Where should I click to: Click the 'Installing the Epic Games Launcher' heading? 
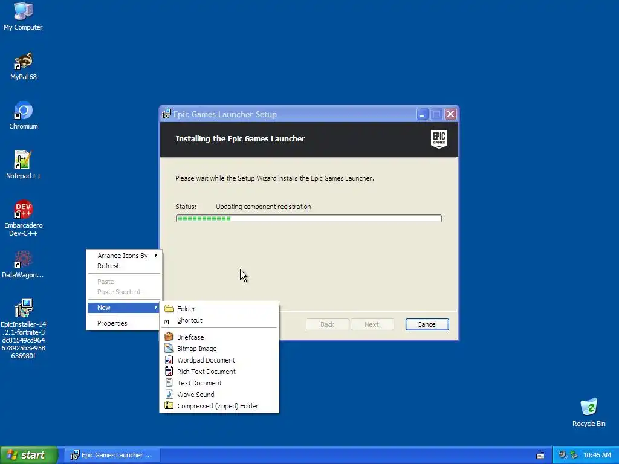[240, 138]
